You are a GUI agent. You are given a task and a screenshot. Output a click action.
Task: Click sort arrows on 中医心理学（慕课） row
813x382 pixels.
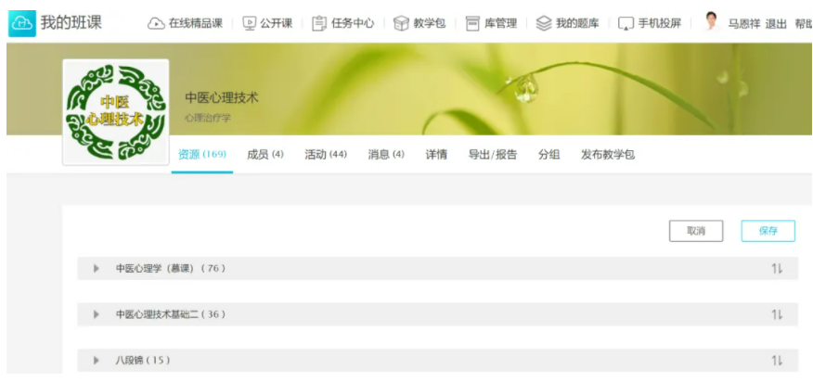pos(777,269)
